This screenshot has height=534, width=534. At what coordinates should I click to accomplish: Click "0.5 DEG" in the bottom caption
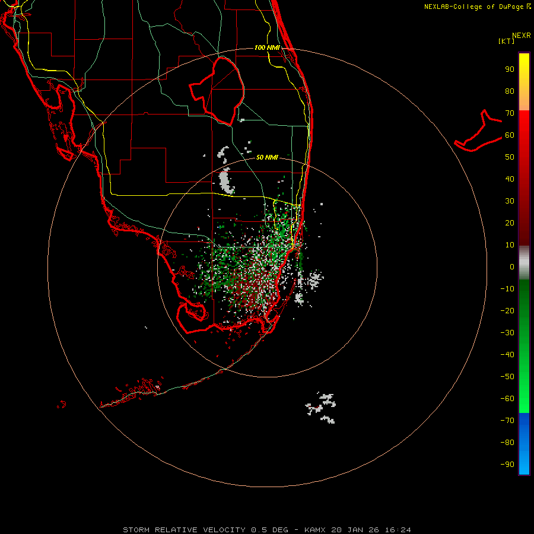(x=269, y=530)
